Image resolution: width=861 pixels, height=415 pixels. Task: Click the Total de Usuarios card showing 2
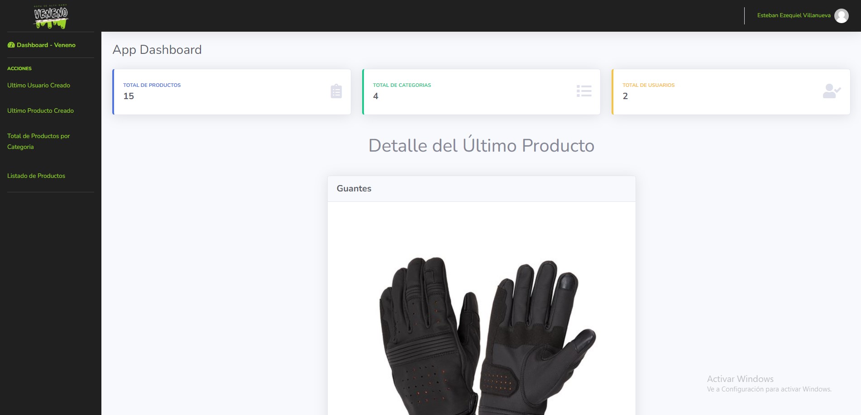click(731, 92)
